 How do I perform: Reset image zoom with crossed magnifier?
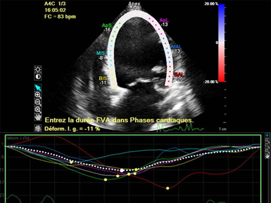[38, 110]
